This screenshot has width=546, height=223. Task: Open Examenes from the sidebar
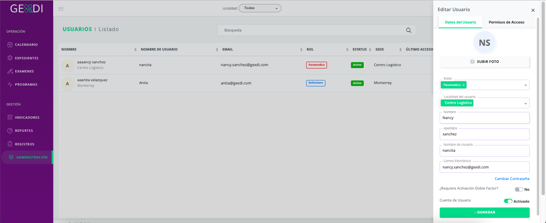tap(26, 71)
